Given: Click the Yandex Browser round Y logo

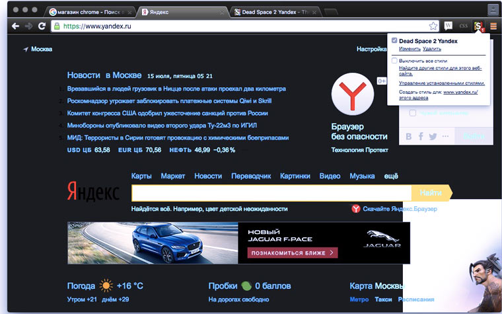Looking at the screenshot, I should [353, 94].
